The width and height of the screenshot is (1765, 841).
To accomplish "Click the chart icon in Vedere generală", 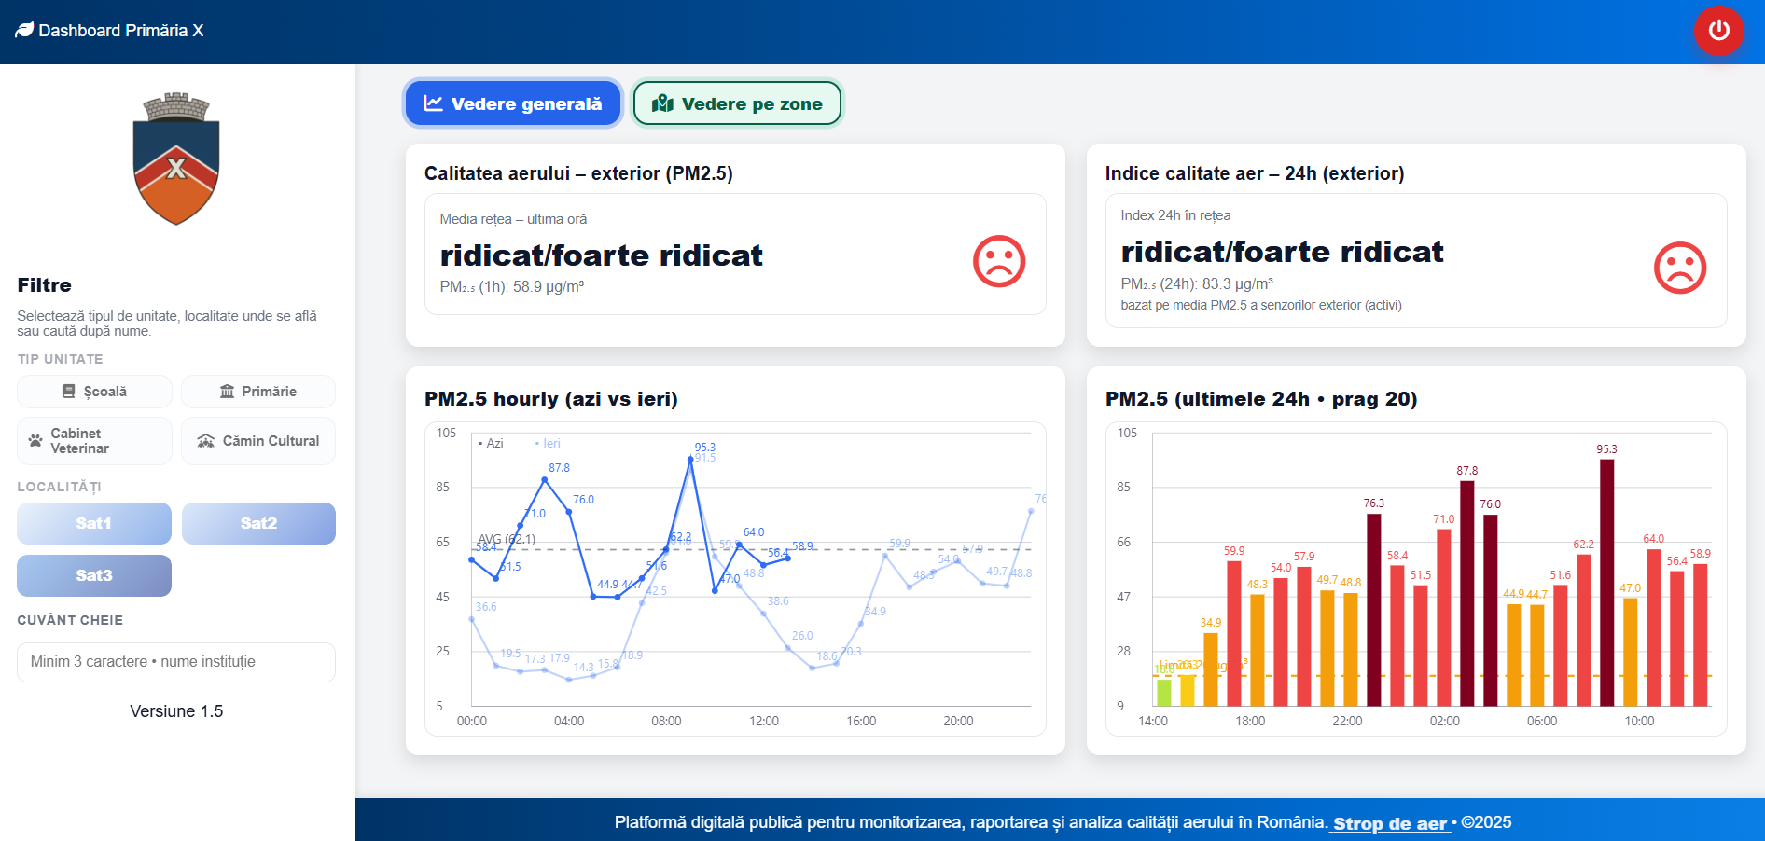I will pos(433,103).
